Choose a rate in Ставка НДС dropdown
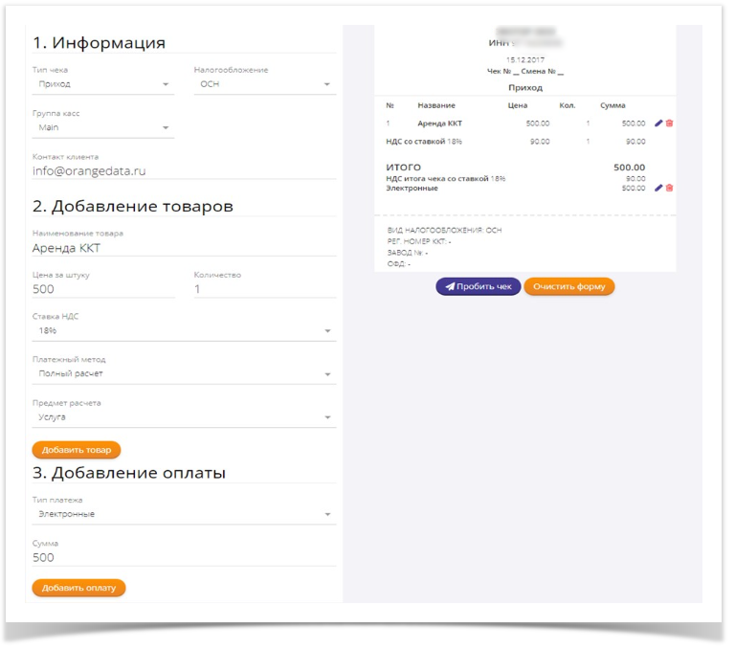The image size is (735, 650). 184,330
